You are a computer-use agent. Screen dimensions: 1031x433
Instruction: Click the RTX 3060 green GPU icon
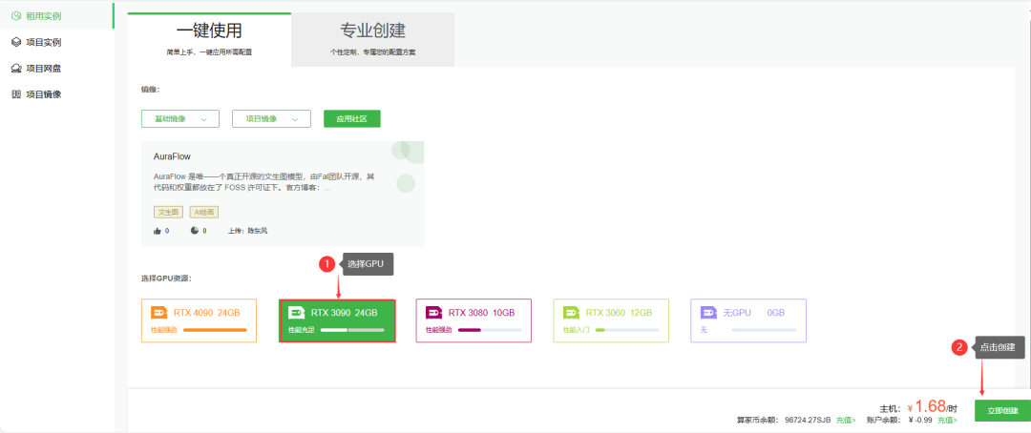[572, 313]
